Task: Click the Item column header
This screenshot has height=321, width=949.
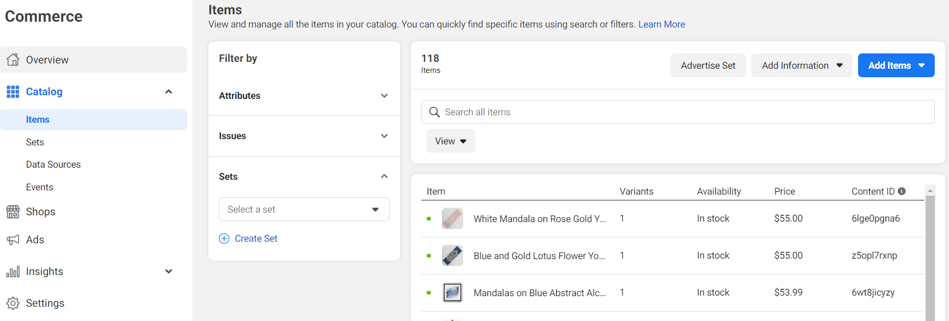Action: [436, 191]
